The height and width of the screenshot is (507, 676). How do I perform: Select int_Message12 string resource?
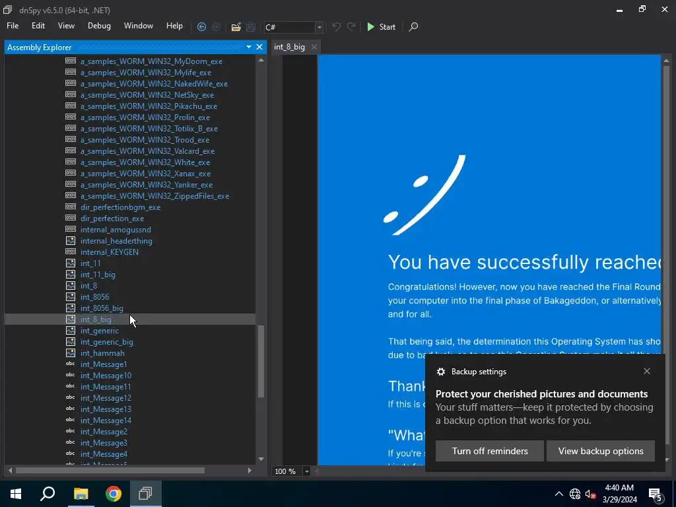(106, 397)
